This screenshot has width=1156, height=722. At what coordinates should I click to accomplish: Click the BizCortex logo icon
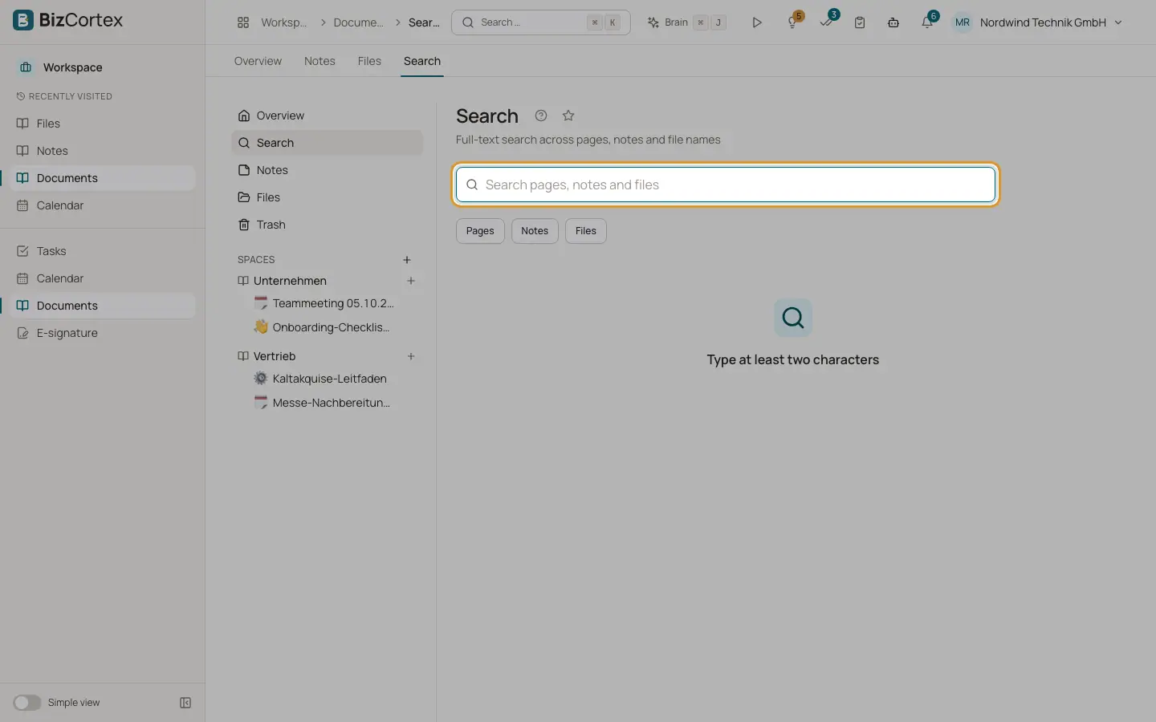click(x=23, y=20)
